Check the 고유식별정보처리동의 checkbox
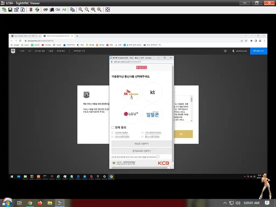The width and height of the screenshot is (276, 207). point(142,133)
